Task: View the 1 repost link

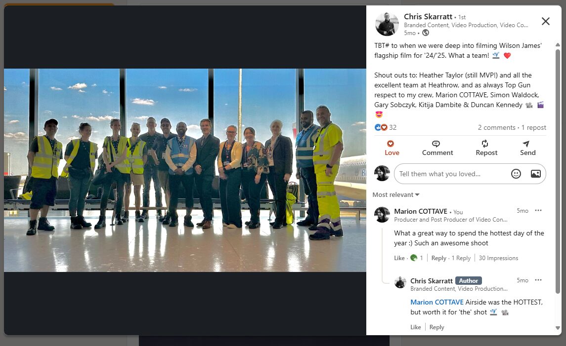Action: [533, 127]
